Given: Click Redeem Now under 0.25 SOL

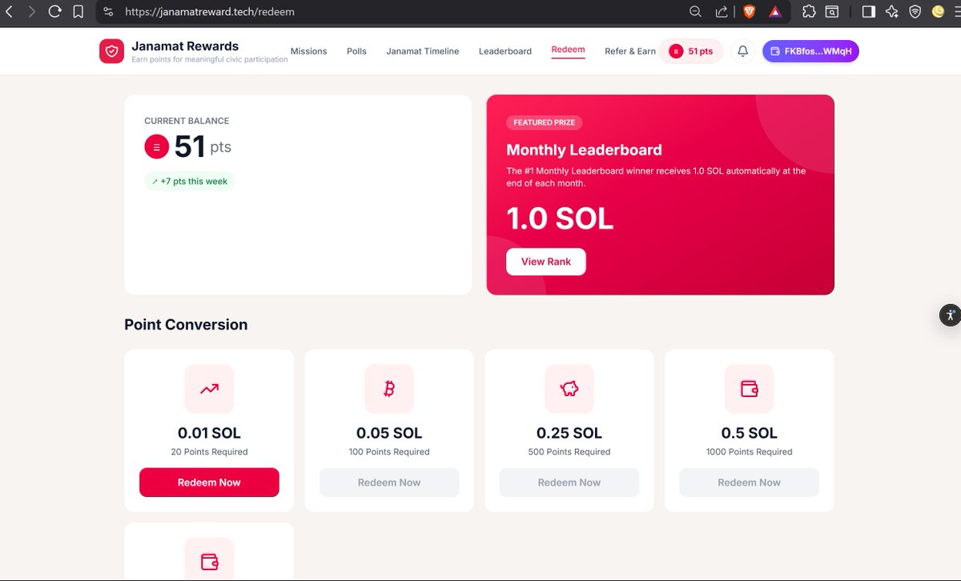Looking at the screenshot, I should pos(569,483).
